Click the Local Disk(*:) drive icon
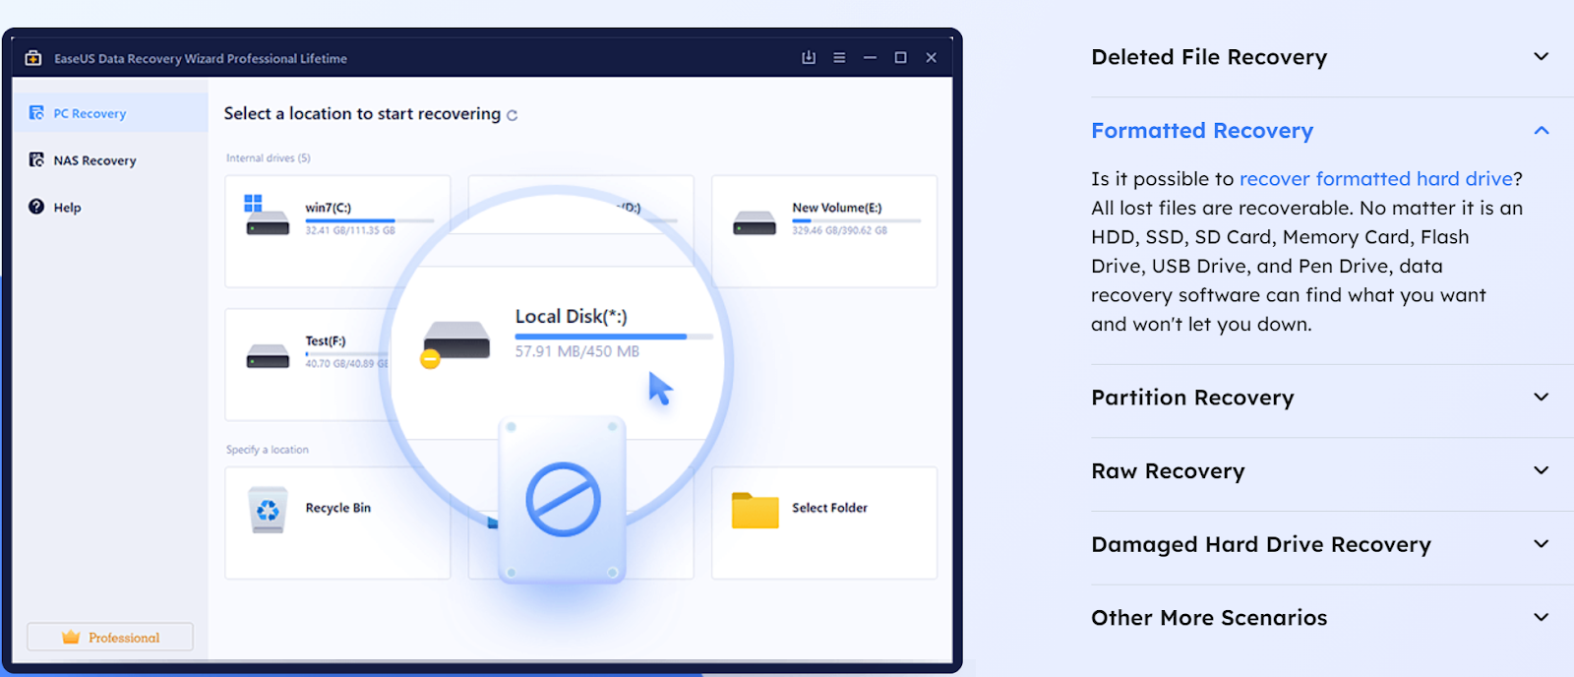Screen dimensions: 1574x677 (455, 342)
